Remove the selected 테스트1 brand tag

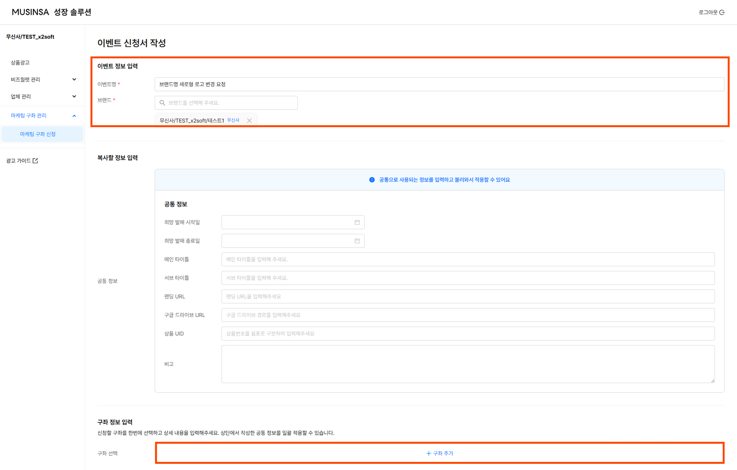pyautogui.click(x=249, y=121)
